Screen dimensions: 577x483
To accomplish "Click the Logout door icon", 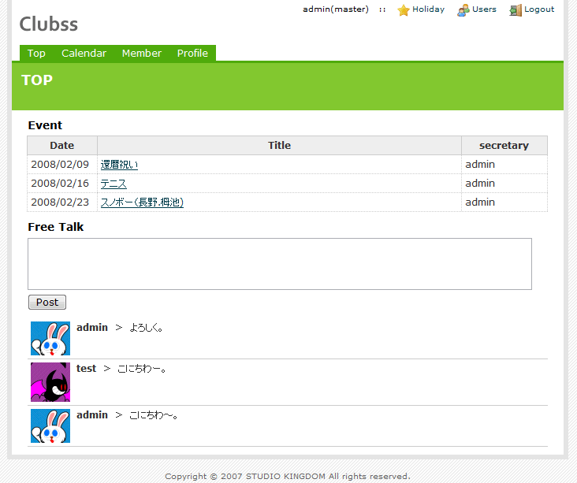I will [x=516, y=10].
